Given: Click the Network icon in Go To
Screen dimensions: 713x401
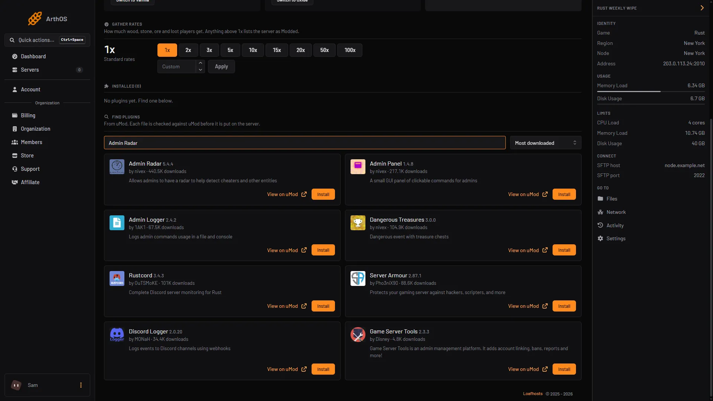Looking at the screenshot, I should pos(600,212).
